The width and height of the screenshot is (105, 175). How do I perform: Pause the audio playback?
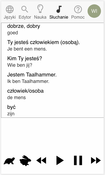tap(78, 160)
